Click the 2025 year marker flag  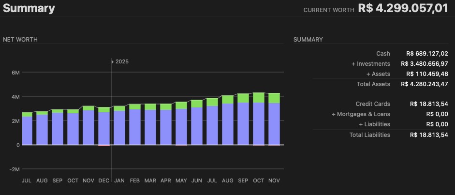[120, 61]
